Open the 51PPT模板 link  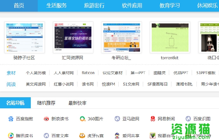click(x=206, y=73)
